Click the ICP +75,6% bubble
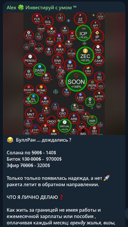 coord(83,33)
